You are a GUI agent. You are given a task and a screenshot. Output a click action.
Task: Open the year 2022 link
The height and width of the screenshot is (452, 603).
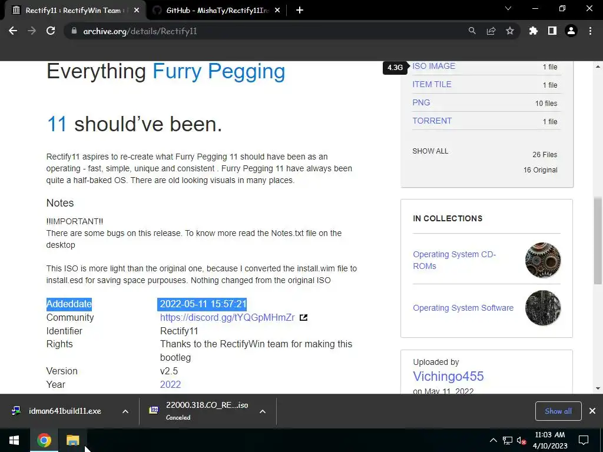coord(170,384)
